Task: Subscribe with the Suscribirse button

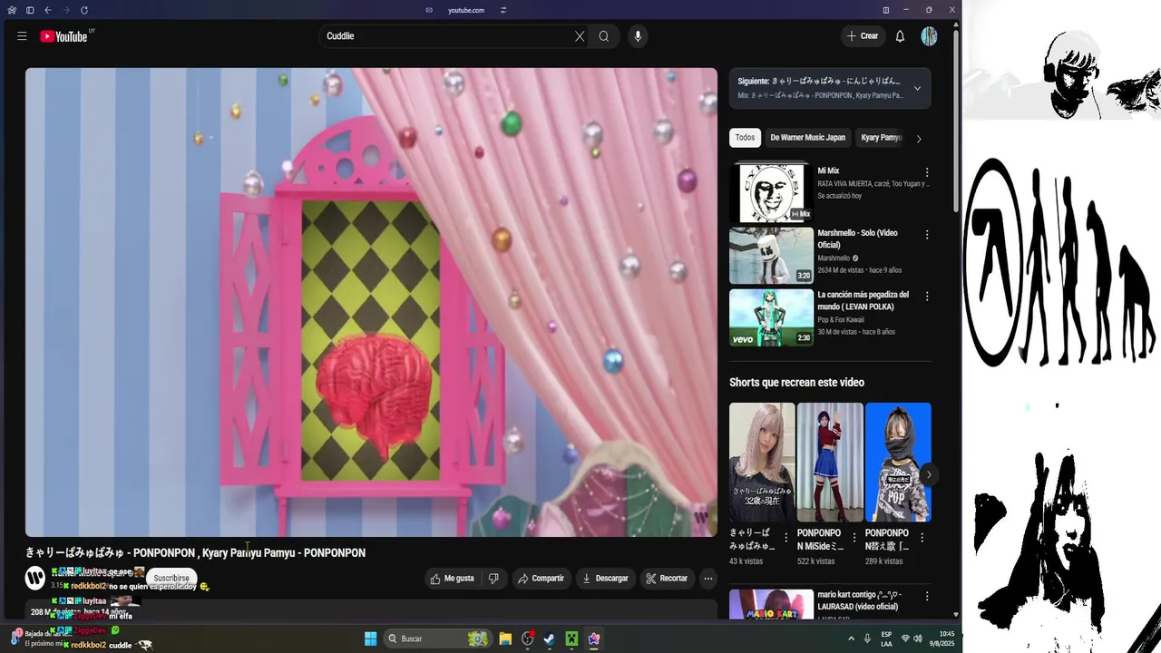Action: tap(171, 578)
